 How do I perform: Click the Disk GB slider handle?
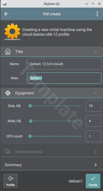point(30,106)
